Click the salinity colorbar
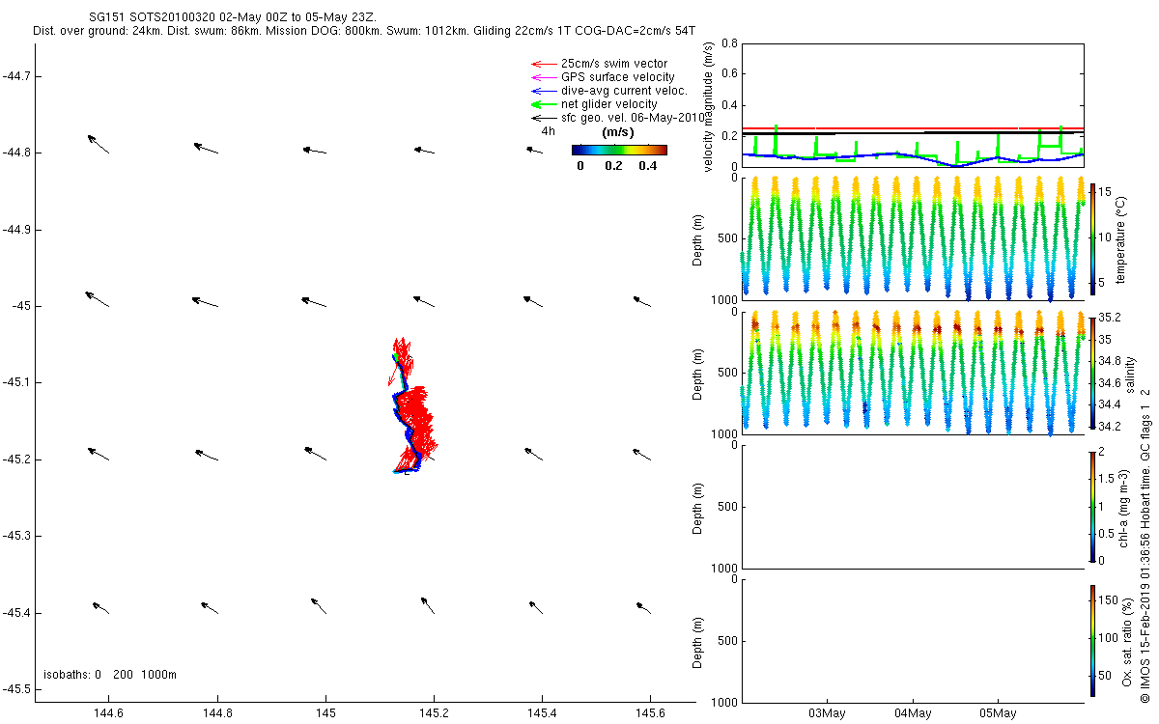 (x=1092, y=373)
